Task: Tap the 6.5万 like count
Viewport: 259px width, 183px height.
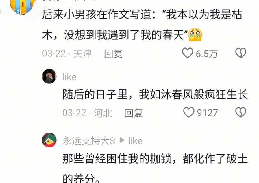Action: coord(206,54)
